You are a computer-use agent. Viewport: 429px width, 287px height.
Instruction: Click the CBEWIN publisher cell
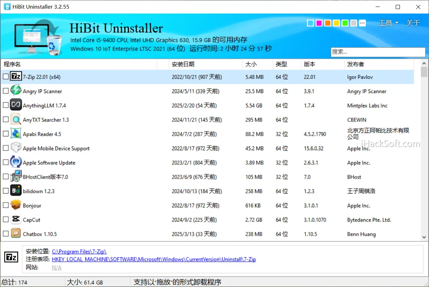pos(357,120)
